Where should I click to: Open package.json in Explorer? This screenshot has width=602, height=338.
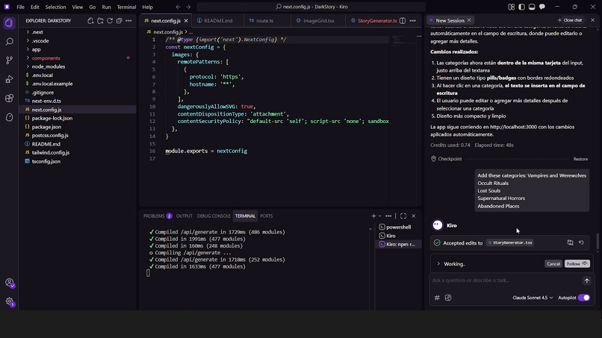coord(46,127)
